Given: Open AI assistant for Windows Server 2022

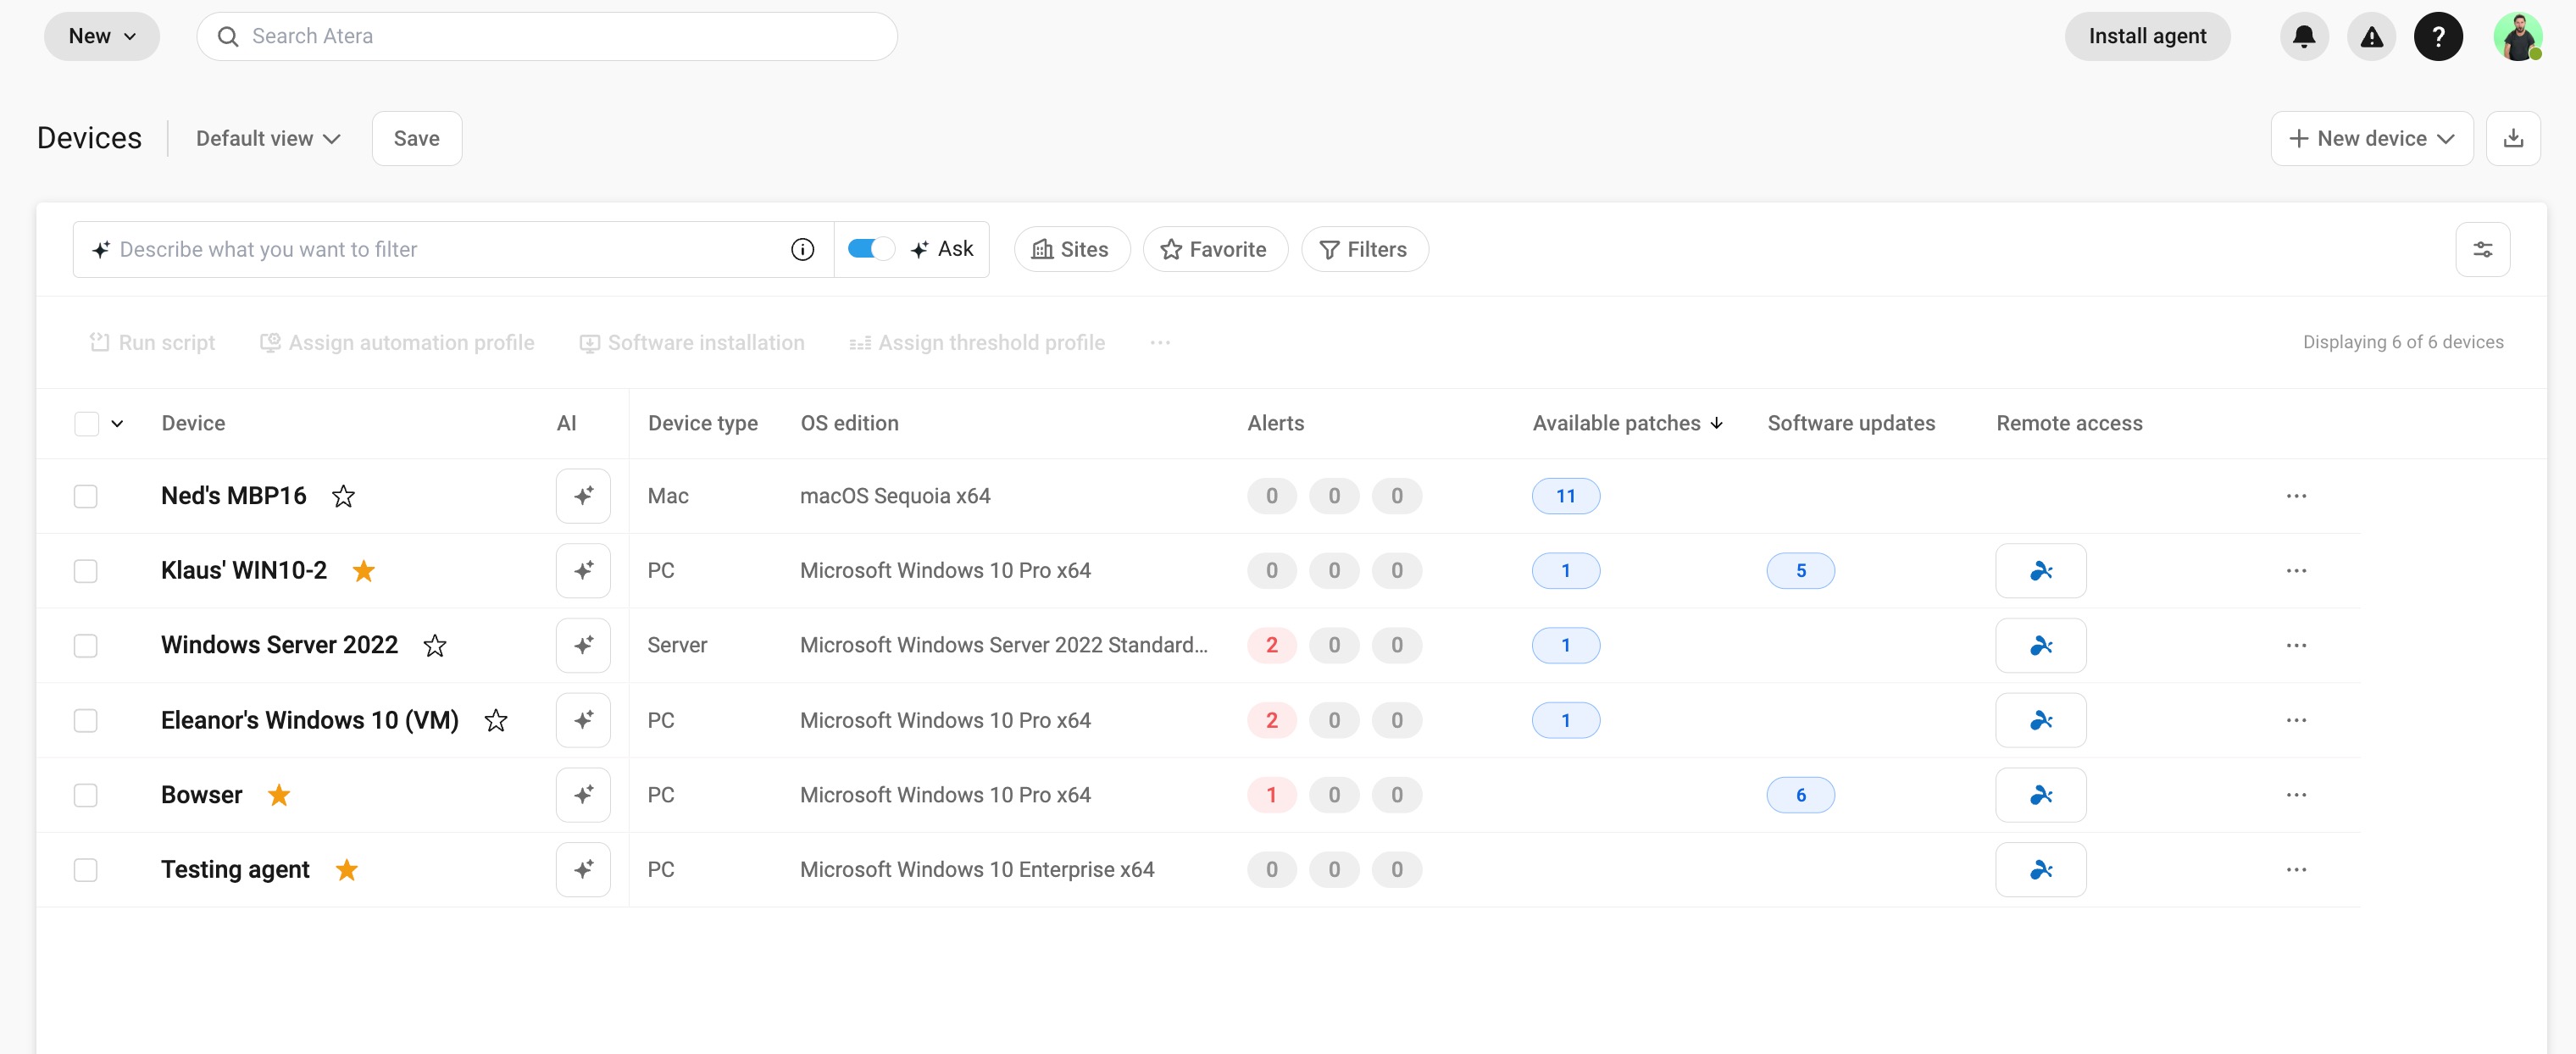Looking at the screenshot, I should [583, 645].
